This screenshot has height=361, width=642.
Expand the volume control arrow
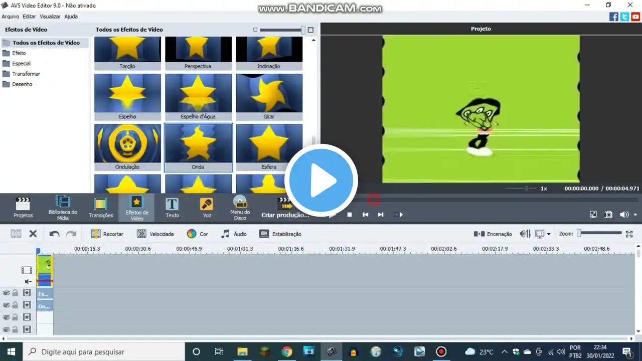(635, 215)
